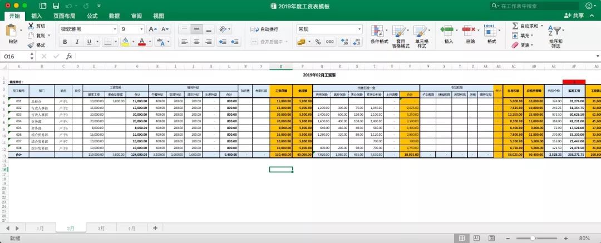Click the add new sheet plus button
The height and width of the screenshot is (243, 601).
[155, 228]
